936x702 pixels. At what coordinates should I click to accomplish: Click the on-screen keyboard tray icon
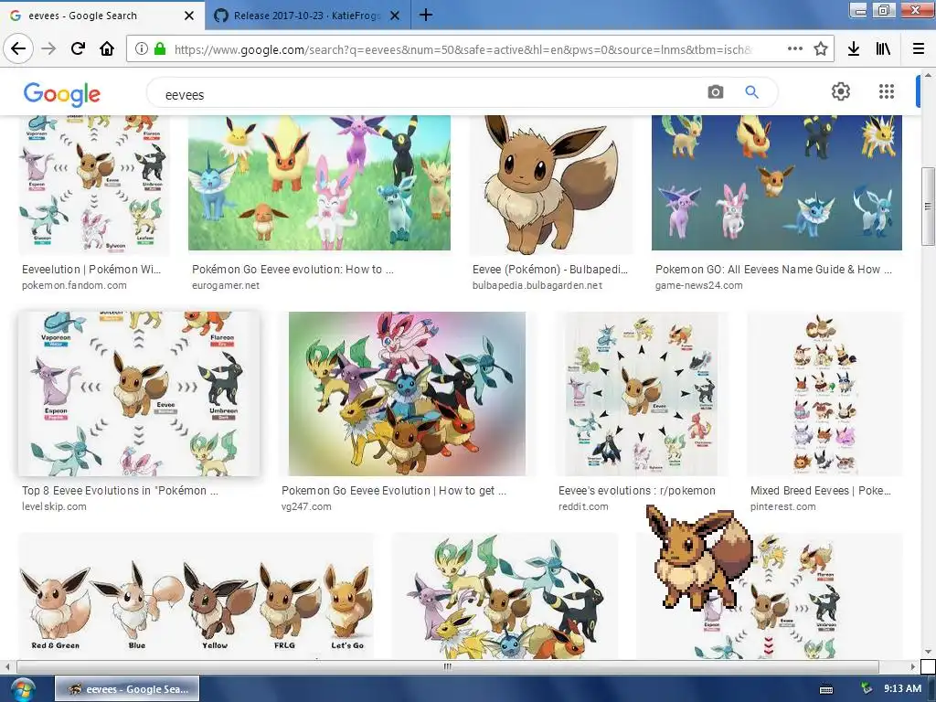point(826,689)
